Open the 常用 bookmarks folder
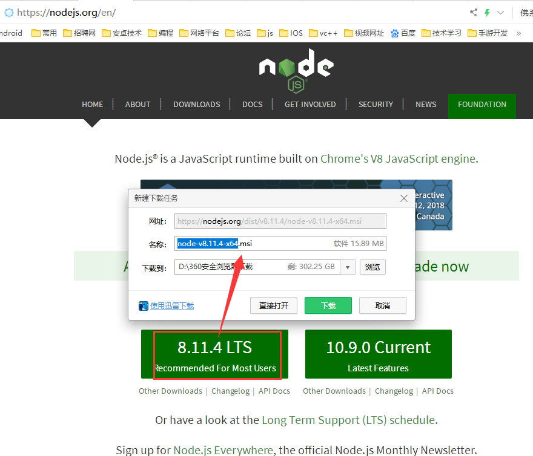Image resolution: width=533 pixels, height=456 pixels. [44, 33]
